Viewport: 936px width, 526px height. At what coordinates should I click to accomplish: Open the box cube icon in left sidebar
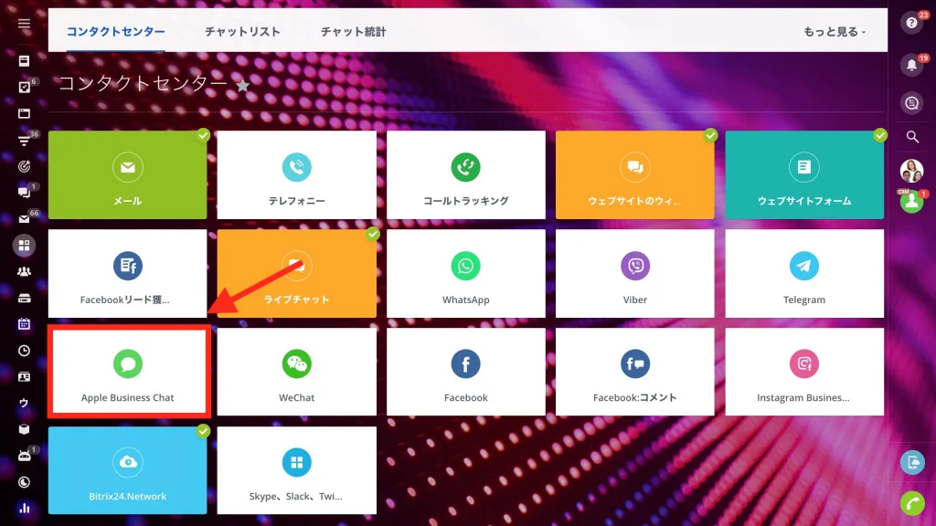(24, 429)
